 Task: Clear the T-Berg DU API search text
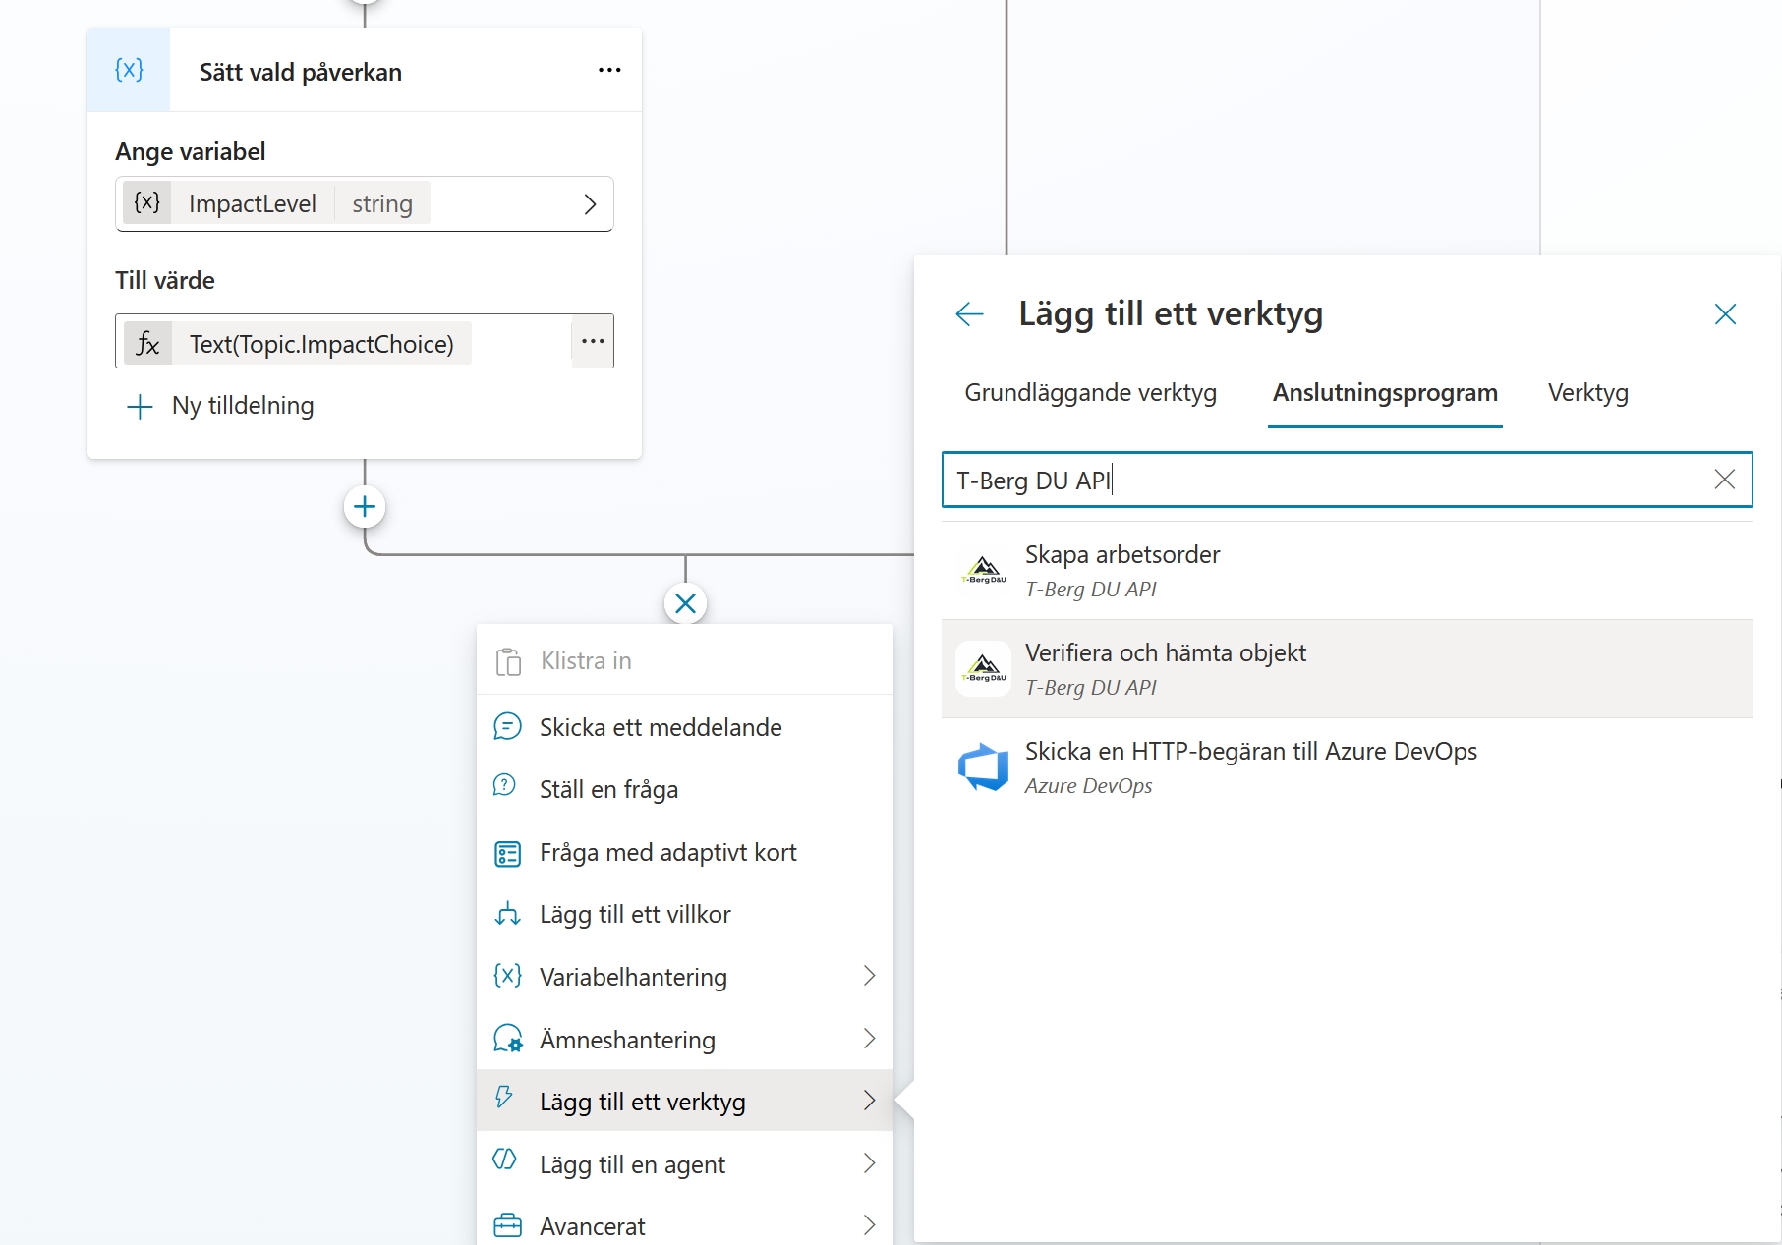[1724, 480]
